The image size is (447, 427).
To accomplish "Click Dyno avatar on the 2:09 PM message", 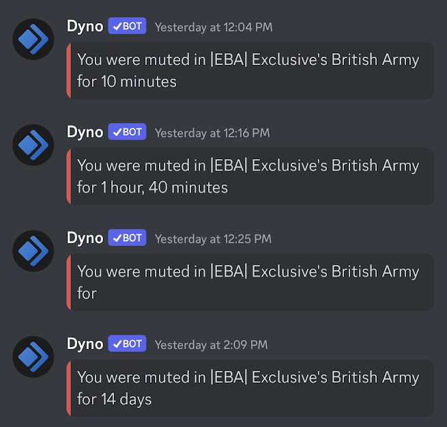I will [x=33, y=357].
